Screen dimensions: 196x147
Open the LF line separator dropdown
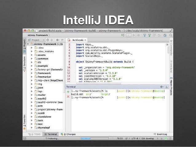click(127, 138)
